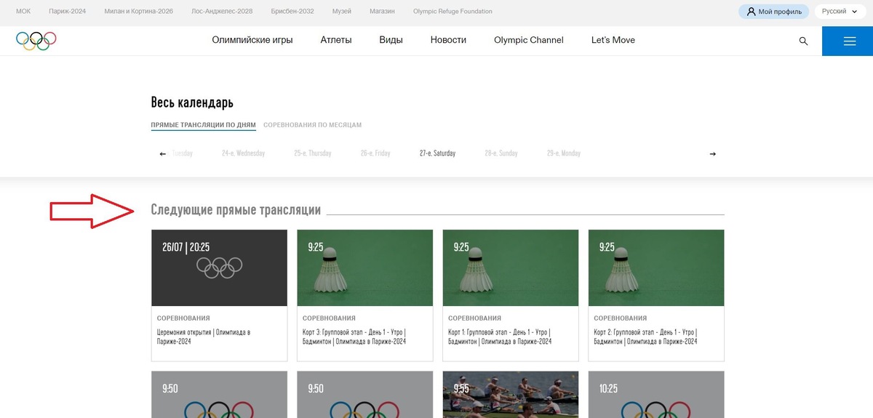The image size is (873, 418).
Task: Advance calendar days with right arrow
Action: point(712,153)
